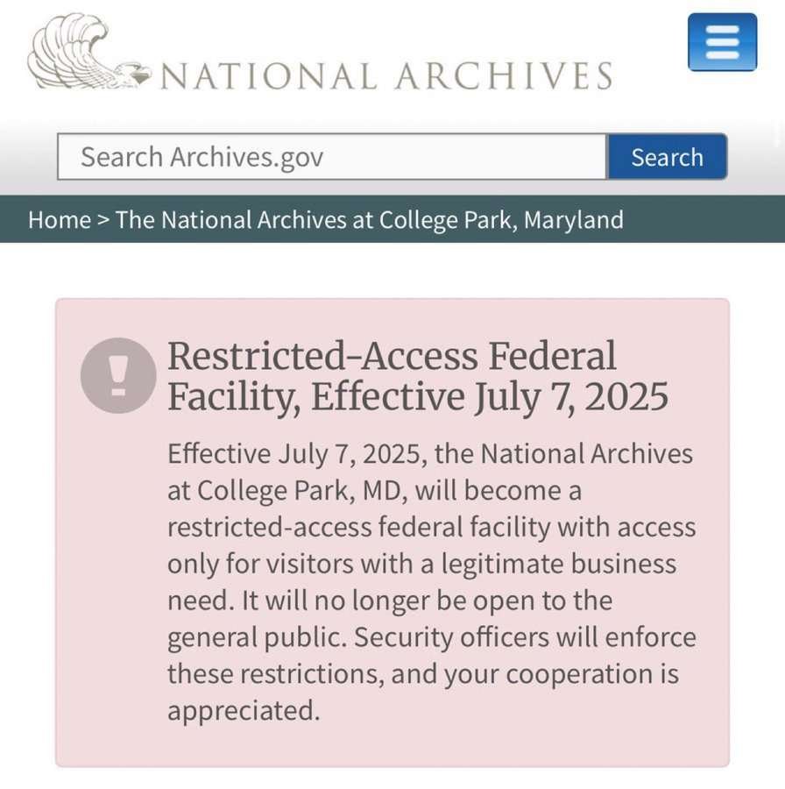This screenshot has height=789, width=785.
Task: Click the word NATIONAL in the header
Action: pyautogui.click(x=268, y=75)
